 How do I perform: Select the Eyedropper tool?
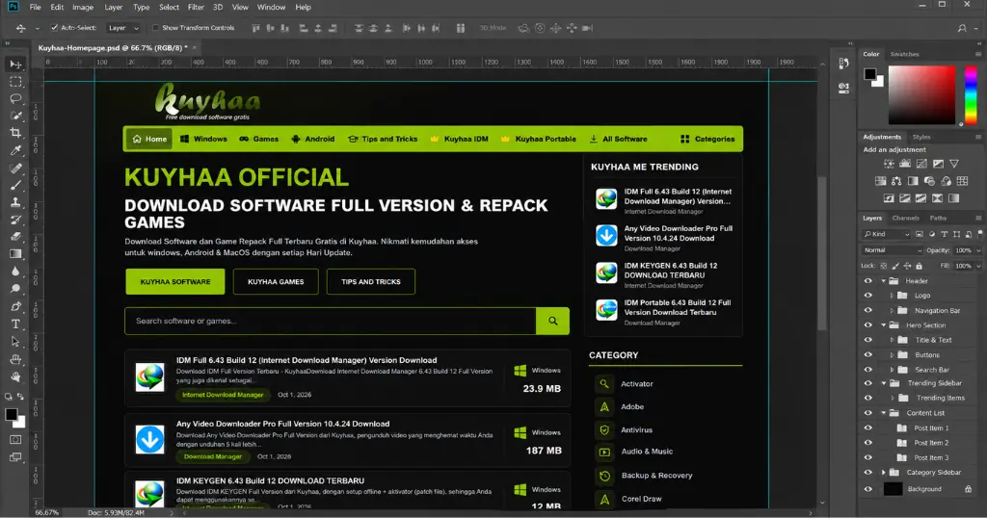point(15,150)
